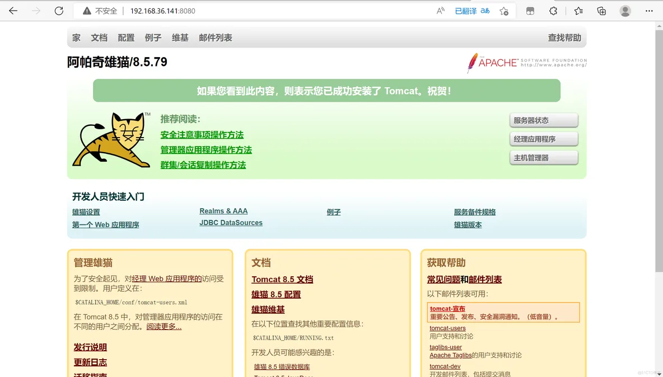Open the 常见问题 link
Image resolution: width=663 pixels, height=377 pixels.
click(443, 280)
